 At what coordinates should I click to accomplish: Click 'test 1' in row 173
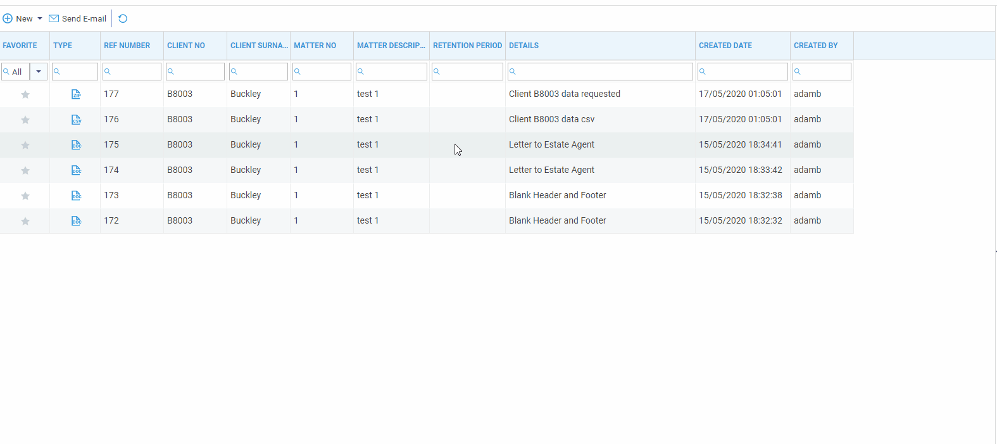(x=368, y=195)
